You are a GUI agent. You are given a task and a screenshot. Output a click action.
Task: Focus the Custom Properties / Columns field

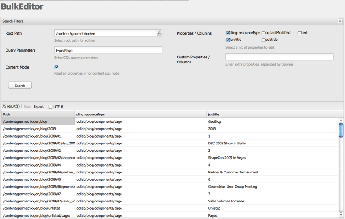pyautogui.click(x=279, y=57)
